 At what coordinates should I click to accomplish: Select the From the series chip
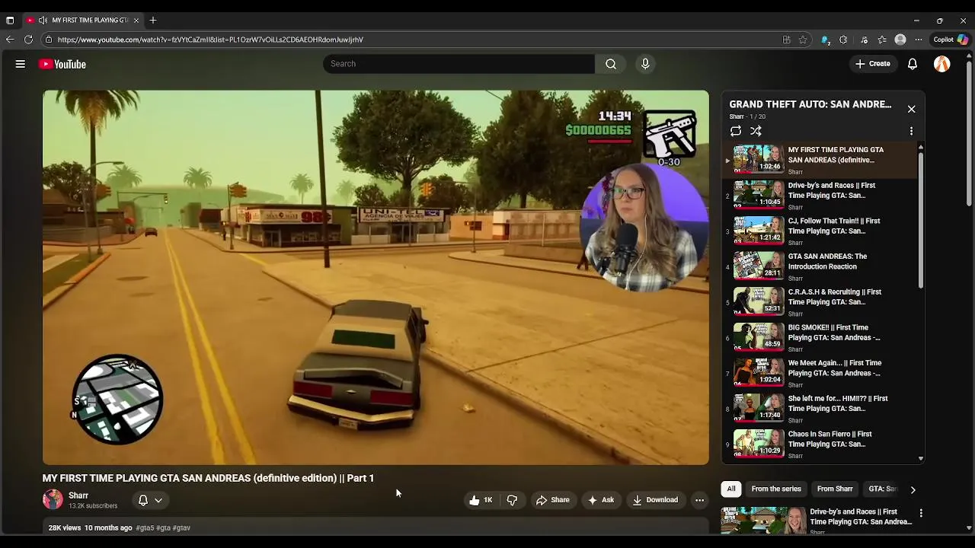point(776,489)
